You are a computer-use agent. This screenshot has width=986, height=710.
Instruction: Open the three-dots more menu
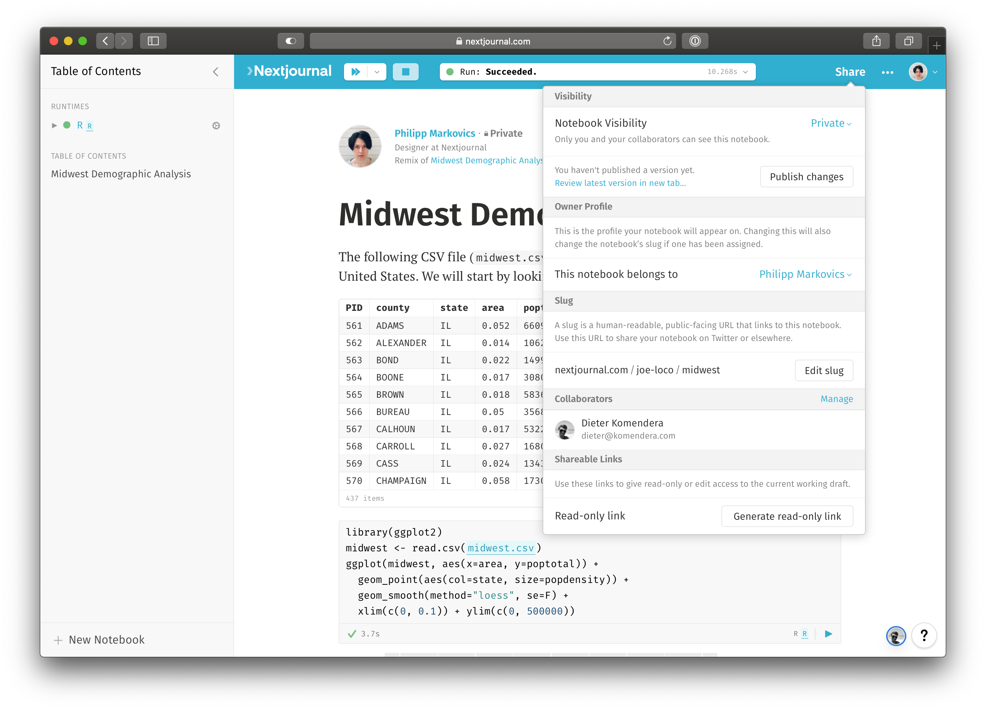click(x=887, y=72)
